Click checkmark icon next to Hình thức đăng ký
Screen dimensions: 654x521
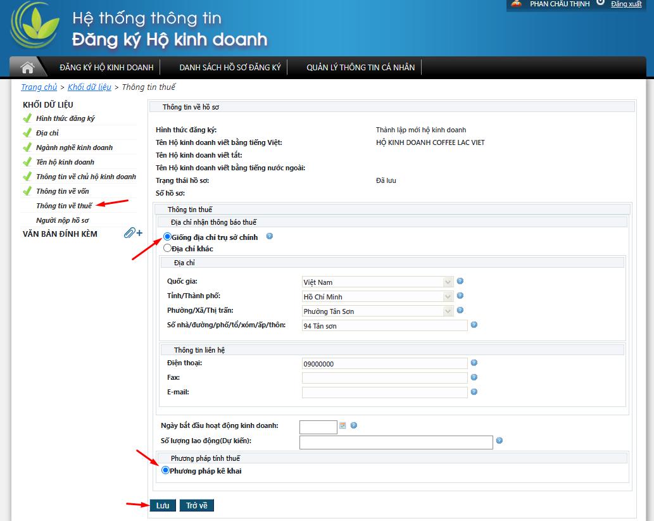[x=27, y=118]
